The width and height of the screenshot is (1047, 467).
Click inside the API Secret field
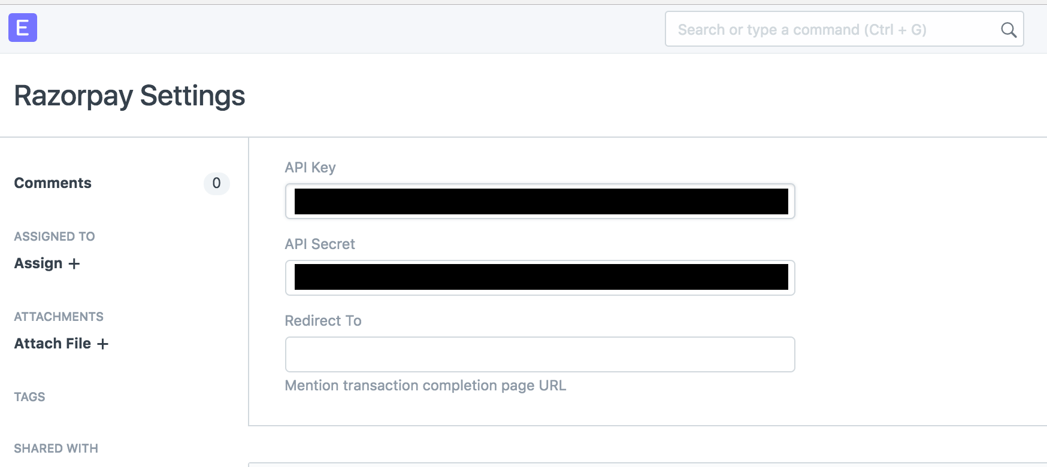click(x=539, y=278)
